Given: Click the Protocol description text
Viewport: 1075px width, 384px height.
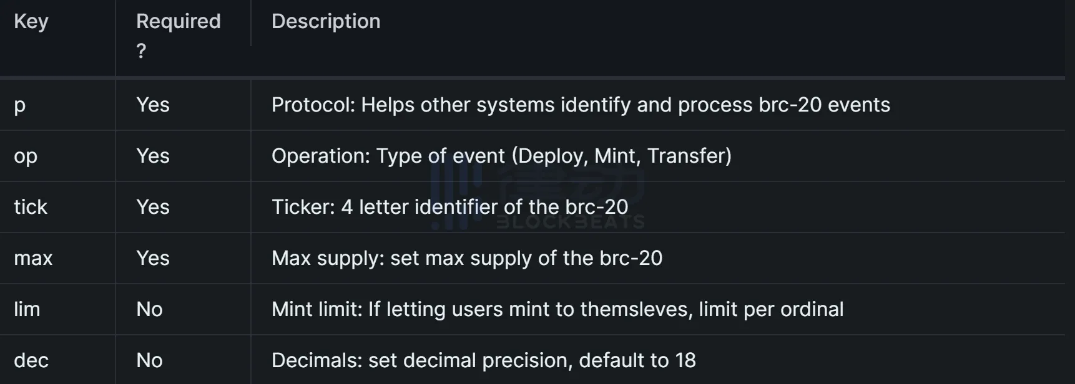Looking at the screenshot, I should 581,105.
